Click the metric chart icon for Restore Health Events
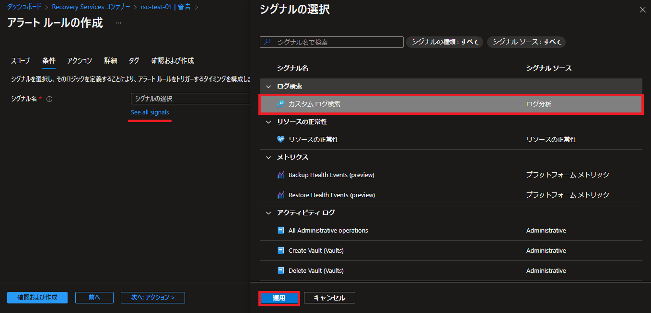Viewport: 651px width, 313px height. click(x=281, y=195)
